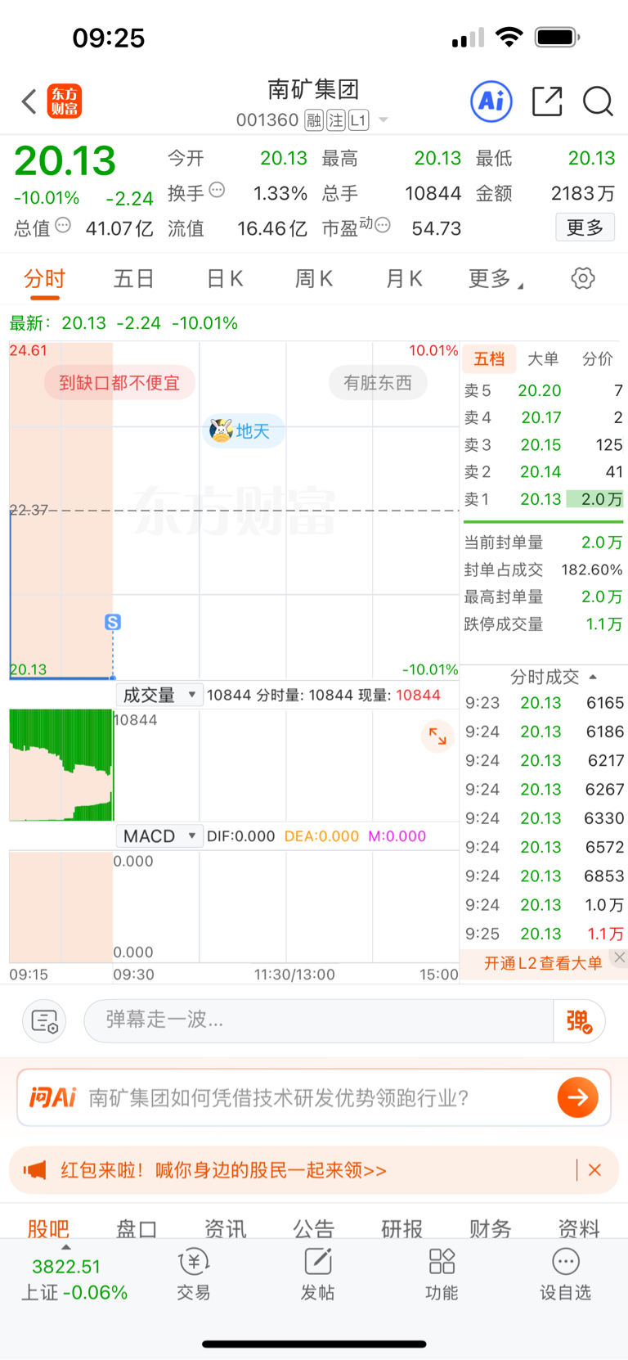Screen dimensions: 628x1360
Task: Open the 研报 bottom tab
Action: pos(401,1228)
